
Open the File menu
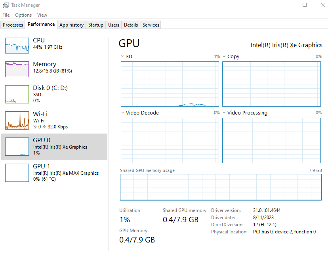6,15
